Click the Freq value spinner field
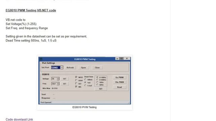The width and height of the screenshot is (216, 121). click(x=55, y=84)
